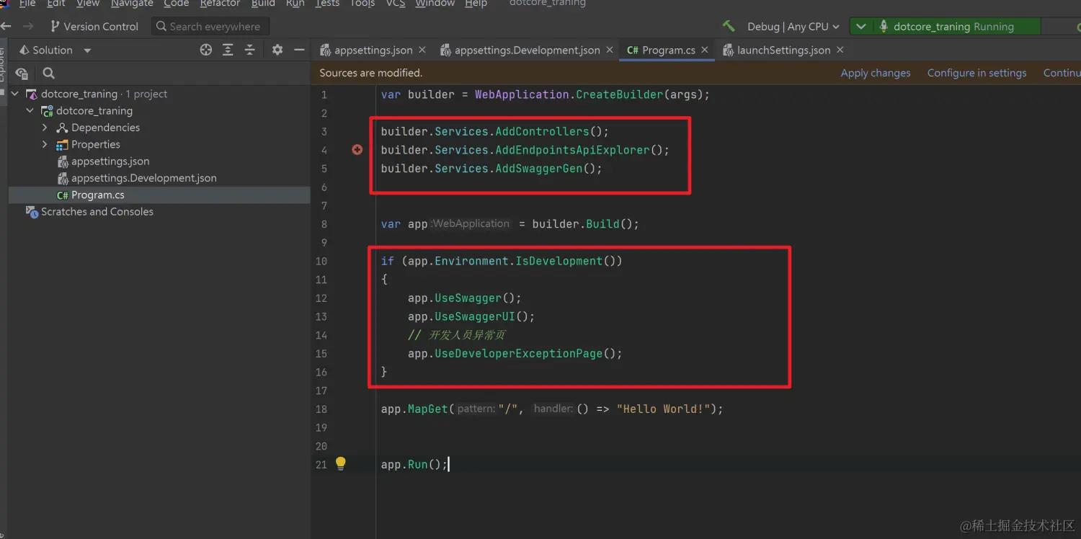The width and height of the screenshot is (1081, 539).
Task: Expand the Dependencies node
Action: tap(45, 128)
